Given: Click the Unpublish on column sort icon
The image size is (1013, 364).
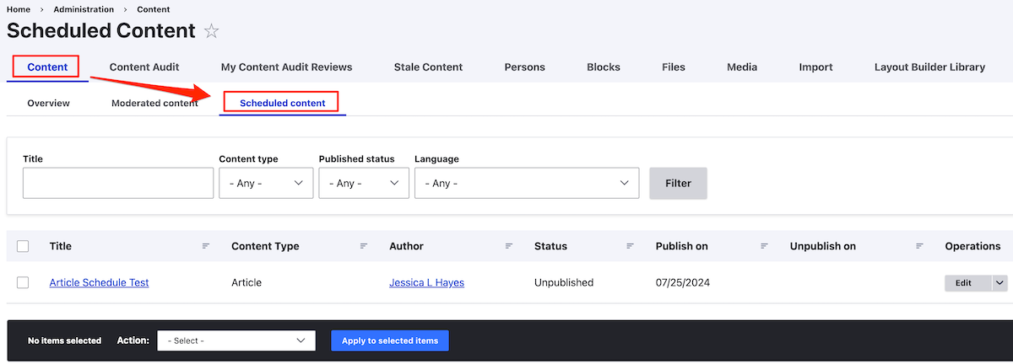Looking at the screenshot, I should click(x=919, y=246).
